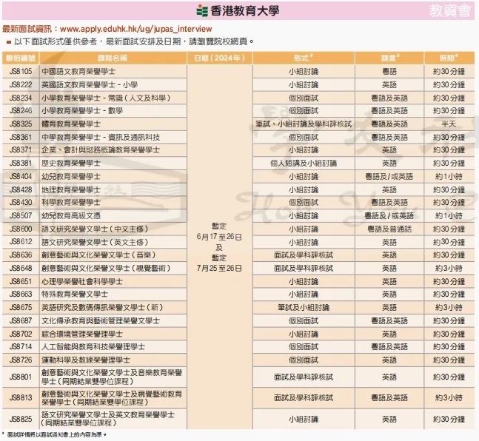Click 粵語及普通話 language cell

pos(389,229)
